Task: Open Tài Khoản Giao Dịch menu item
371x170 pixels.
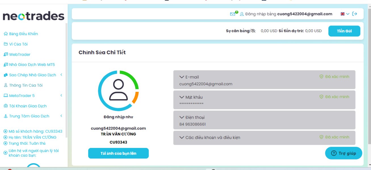Action: pyautogui.click(x=28, y=106)
